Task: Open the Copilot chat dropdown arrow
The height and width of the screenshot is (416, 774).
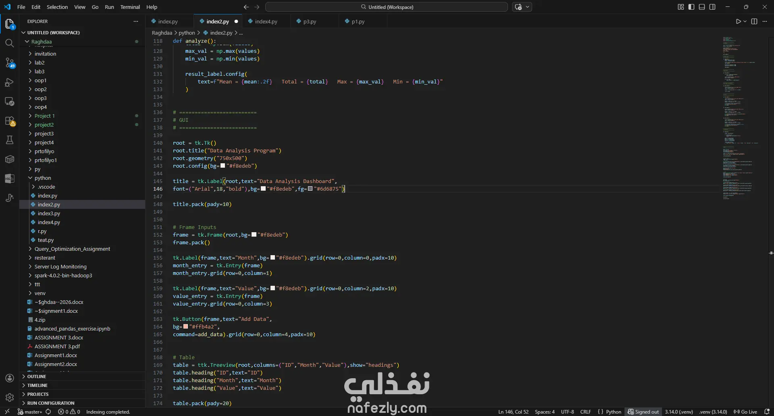Action: (x=528, y=7)
